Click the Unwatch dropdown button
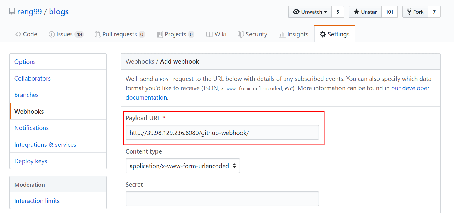454x213 pixels. [310, 12]
